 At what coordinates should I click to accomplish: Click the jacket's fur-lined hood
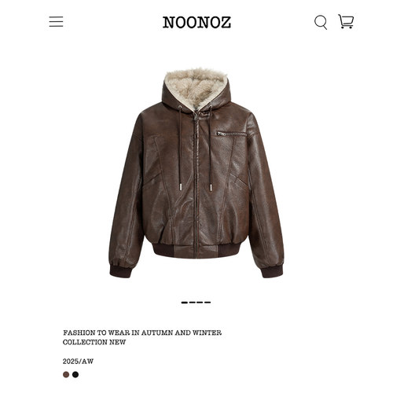coord(196,89)
